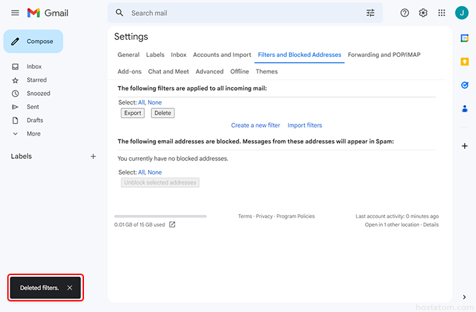
Task: Click the search options filter icon
Action: tap(370, 13)
